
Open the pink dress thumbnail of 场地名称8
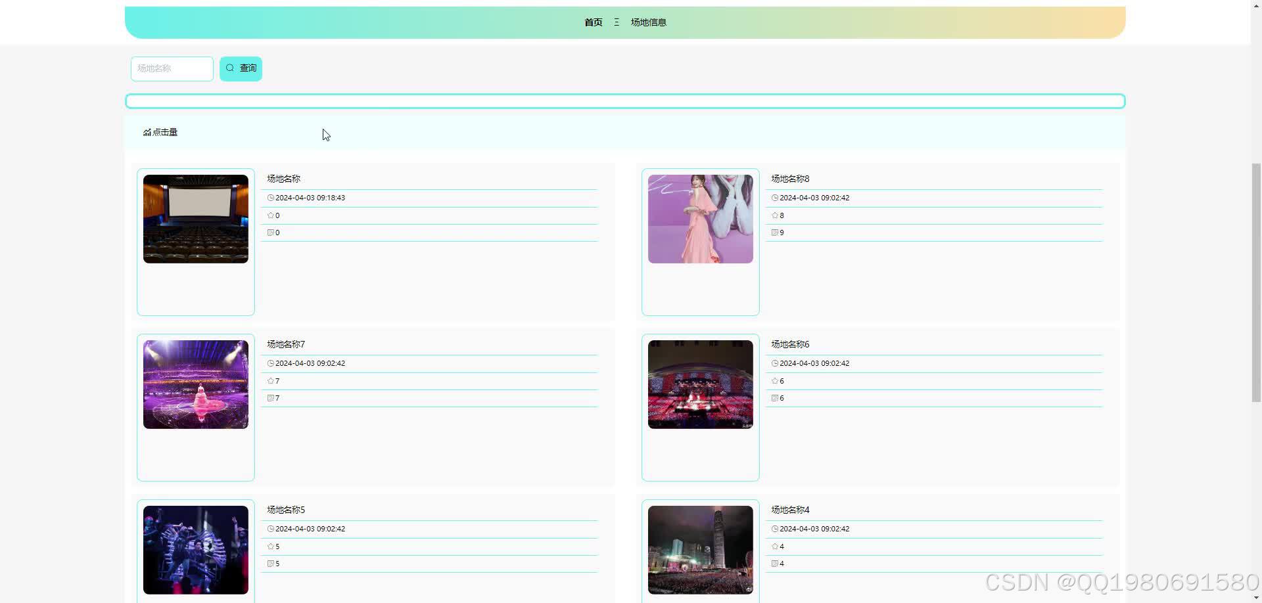(701, 219)
